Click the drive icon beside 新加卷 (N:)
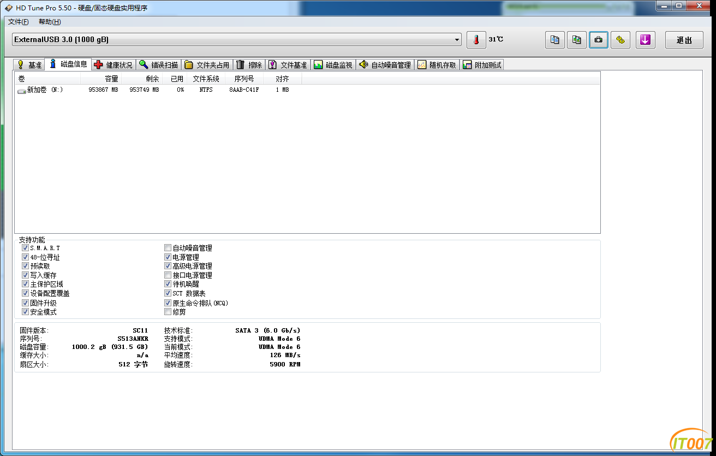The height and width of the screenshot is (456, 716). 22,90
